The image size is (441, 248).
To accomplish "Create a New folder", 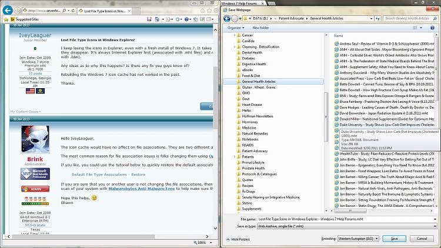I will [260, 28].
